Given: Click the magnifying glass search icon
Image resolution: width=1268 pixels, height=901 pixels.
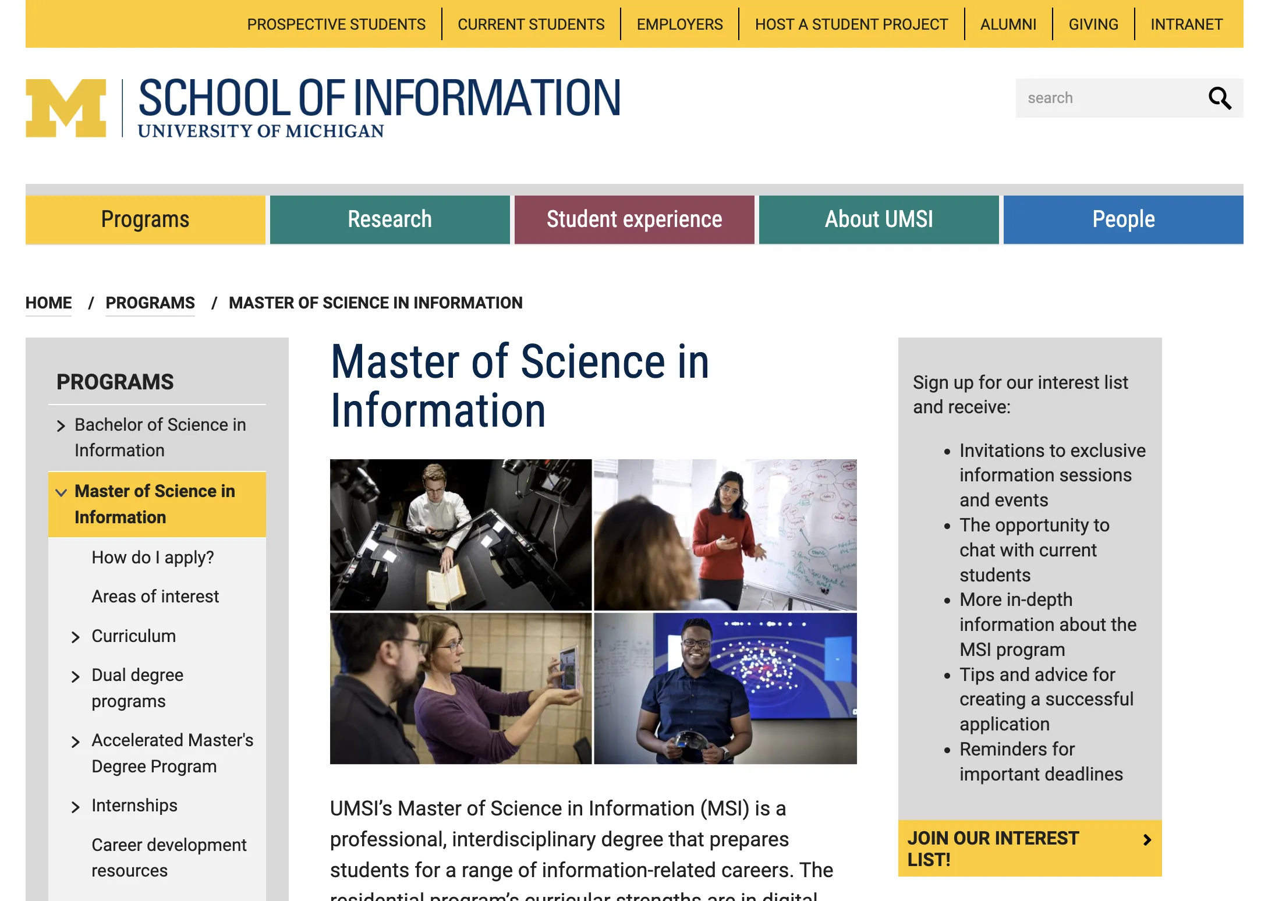Looking at the screenshot, I should click(1219, 98).
